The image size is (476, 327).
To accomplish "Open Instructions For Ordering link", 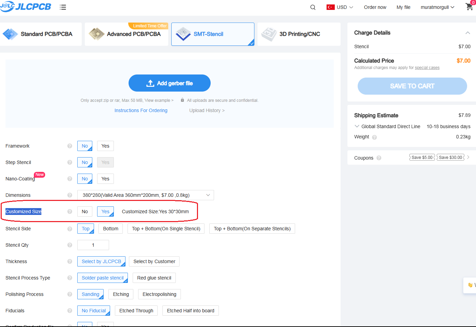I will [141, 110].
